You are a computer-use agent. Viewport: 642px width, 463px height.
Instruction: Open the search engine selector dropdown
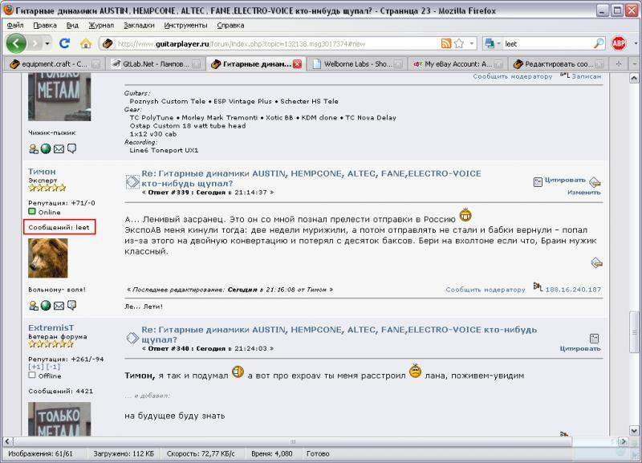click(493, 43)
